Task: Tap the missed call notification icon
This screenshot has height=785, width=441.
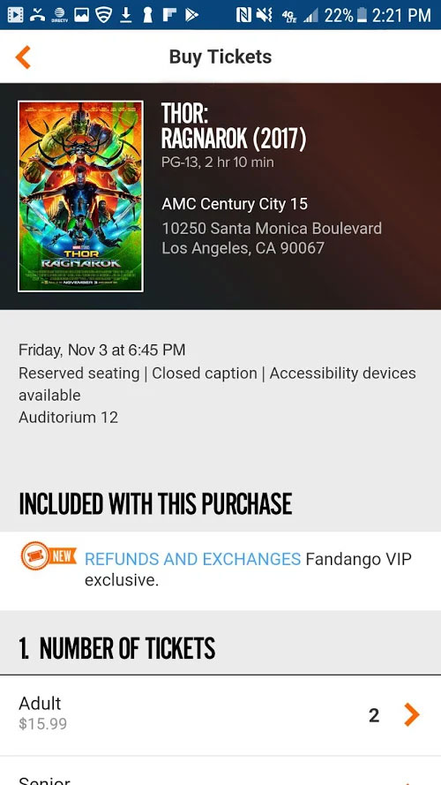Action: (x=37, y=15)
